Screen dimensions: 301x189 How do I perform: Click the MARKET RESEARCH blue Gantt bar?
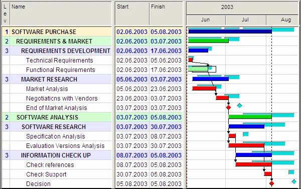tap(211, 79)
